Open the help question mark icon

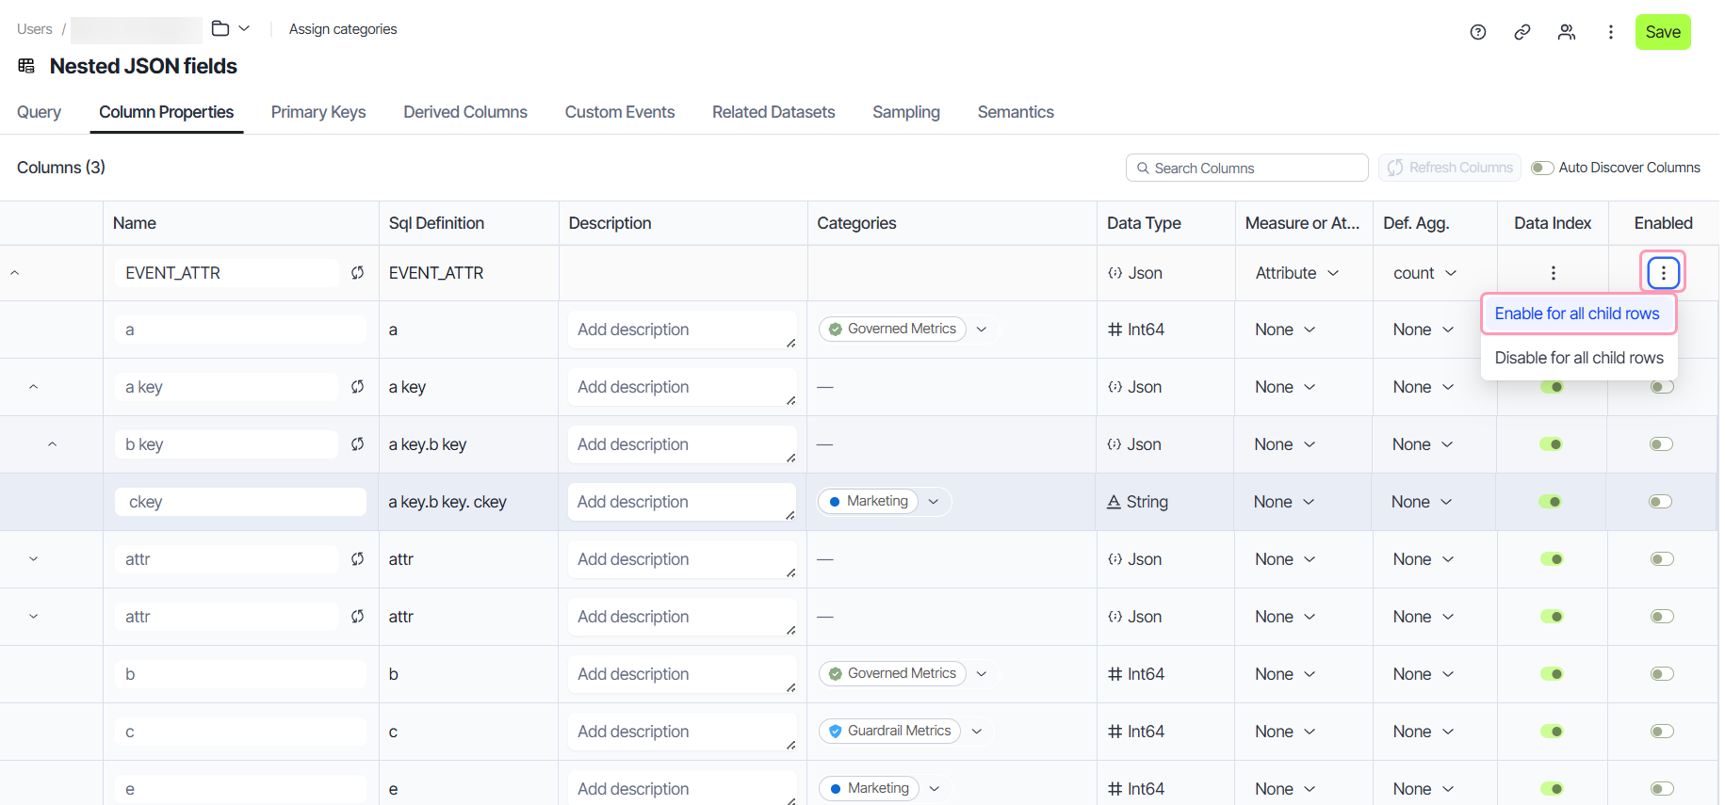(x=1477, y=32)
